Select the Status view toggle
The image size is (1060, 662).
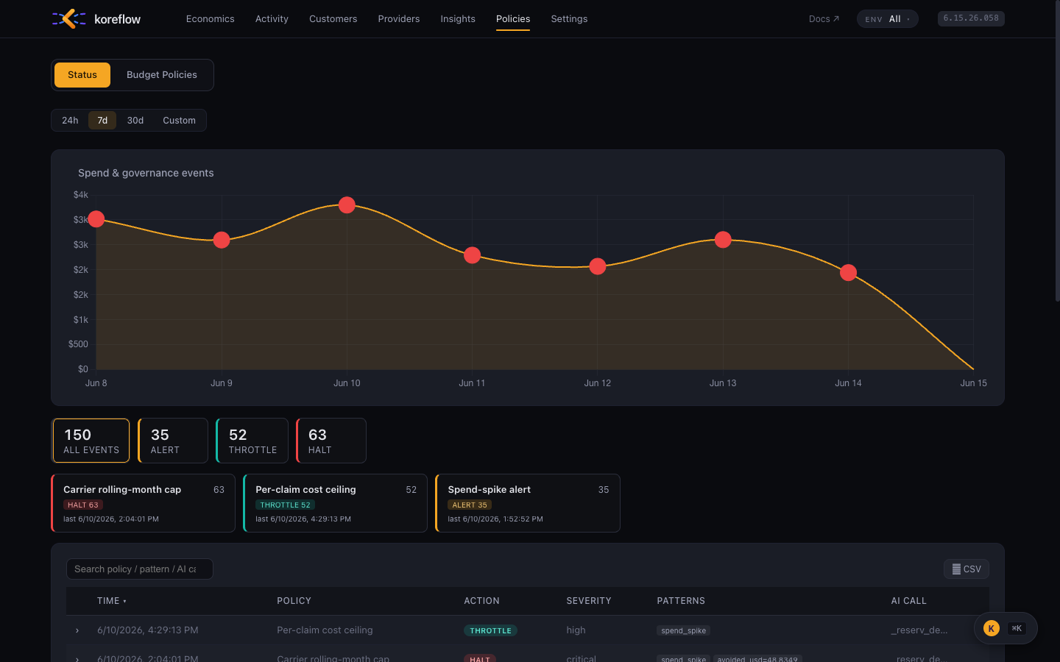(82, 75)
